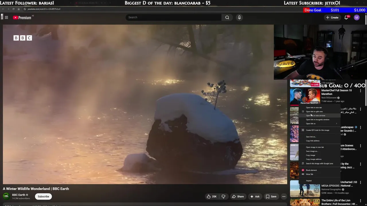The height and width of the screenshot is (206, 367).
Task: Open the YouTube hamburger guide menu
Action: coord(6,17)
